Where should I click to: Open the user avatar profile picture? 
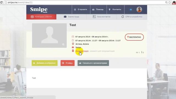point(139,9)
